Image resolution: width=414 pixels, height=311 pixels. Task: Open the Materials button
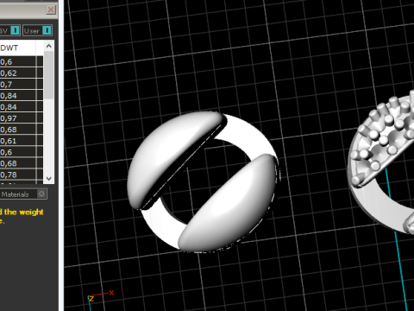point(23,194)
